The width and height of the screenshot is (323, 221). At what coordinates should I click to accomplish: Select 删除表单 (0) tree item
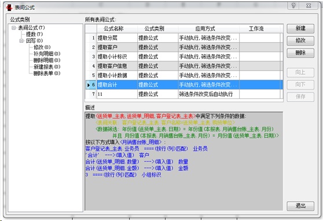[x=47, y=73]
